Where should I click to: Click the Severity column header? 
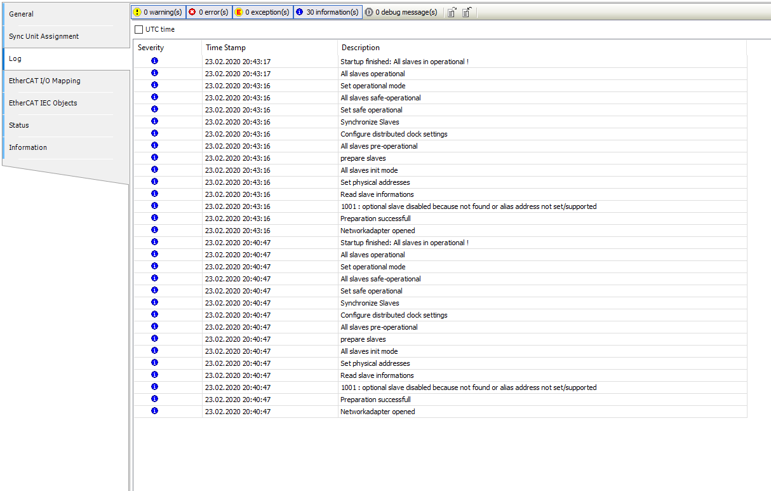pyautogui.click(x=151, y=48)
